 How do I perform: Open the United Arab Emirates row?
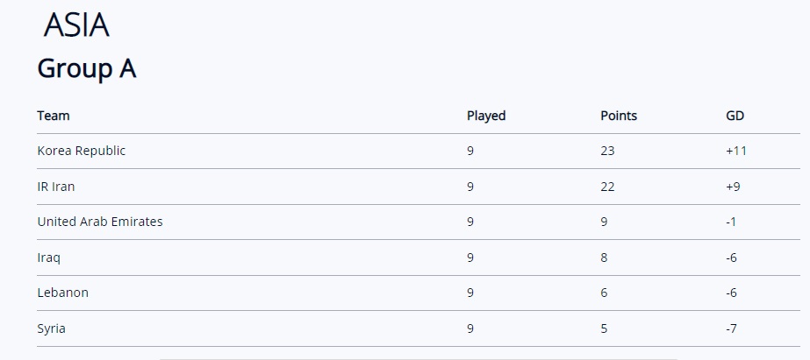pyautogui.click(x=419, y=222)
